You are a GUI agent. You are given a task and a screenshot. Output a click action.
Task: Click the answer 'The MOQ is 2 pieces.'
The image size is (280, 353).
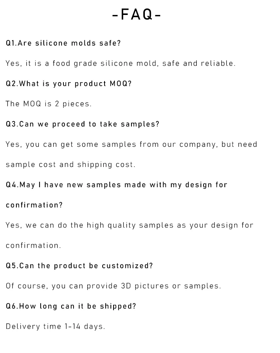pos(49,104)
